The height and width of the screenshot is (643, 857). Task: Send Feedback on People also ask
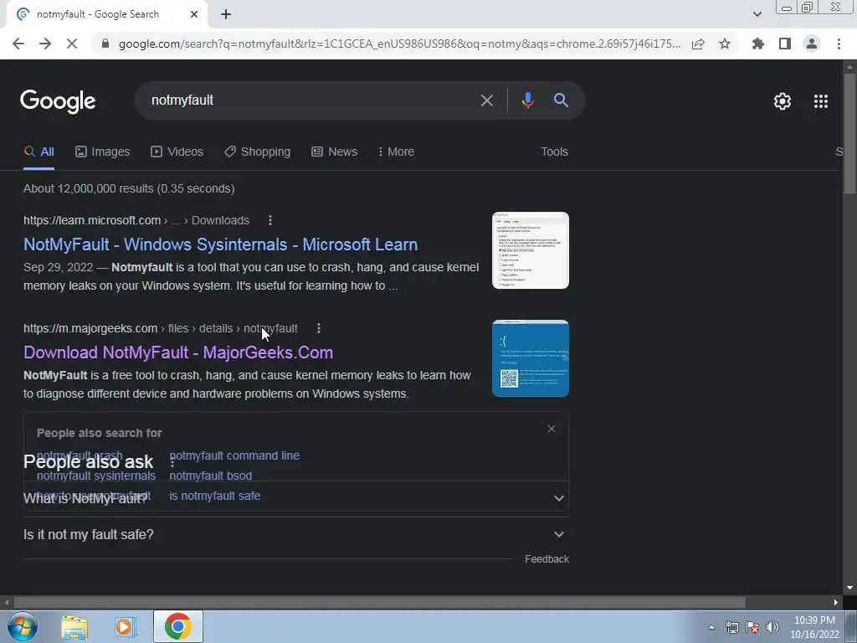coord(547,558)
